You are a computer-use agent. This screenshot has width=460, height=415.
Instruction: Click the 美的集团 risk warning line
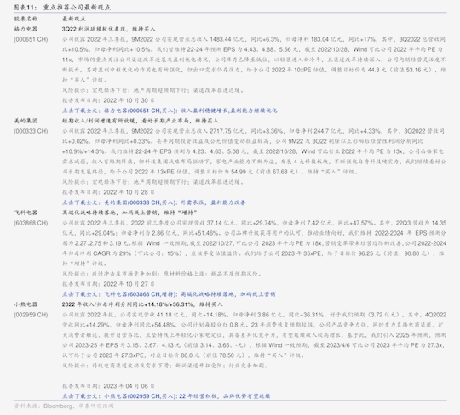[x=153, y=182]
